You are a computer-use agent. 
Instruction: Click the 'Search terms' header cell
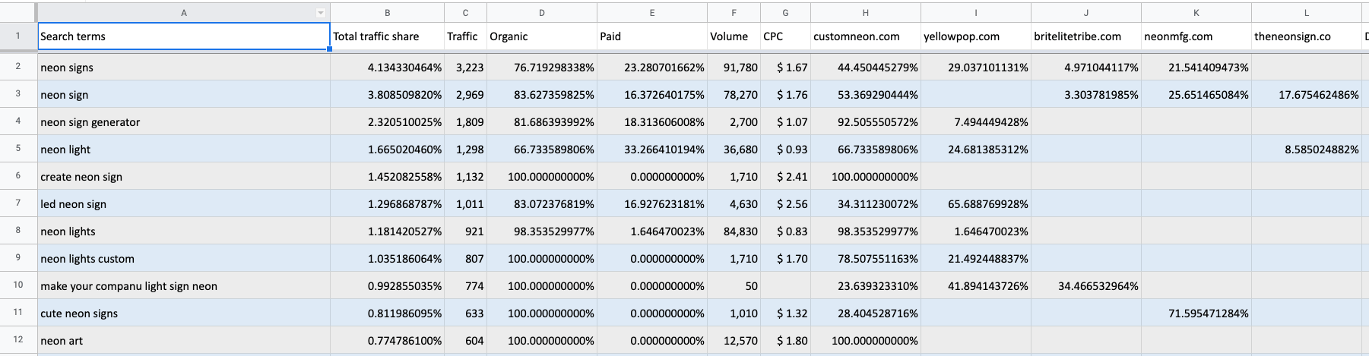coord(184,36)
